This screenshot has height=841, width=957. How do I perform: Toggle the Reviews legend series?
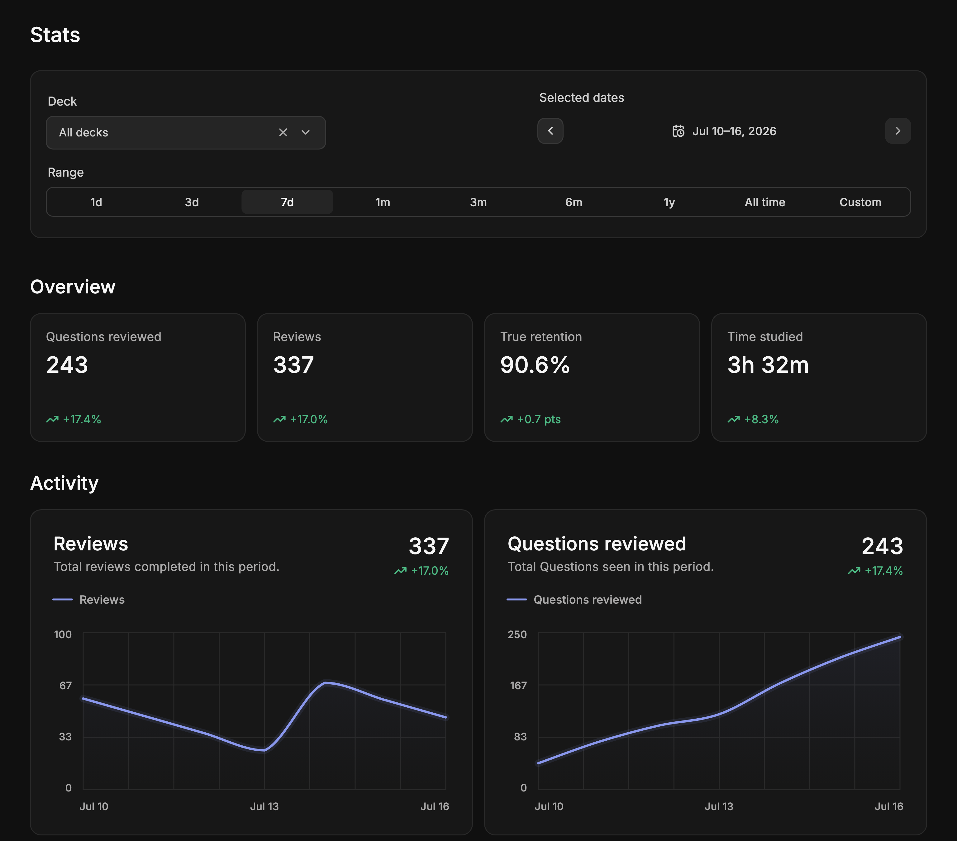coord(89,599)
